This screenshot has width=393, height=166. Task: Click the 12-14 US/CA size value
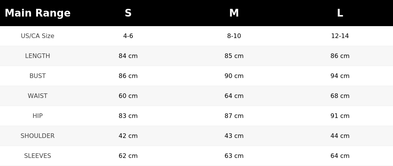(340, 36)
